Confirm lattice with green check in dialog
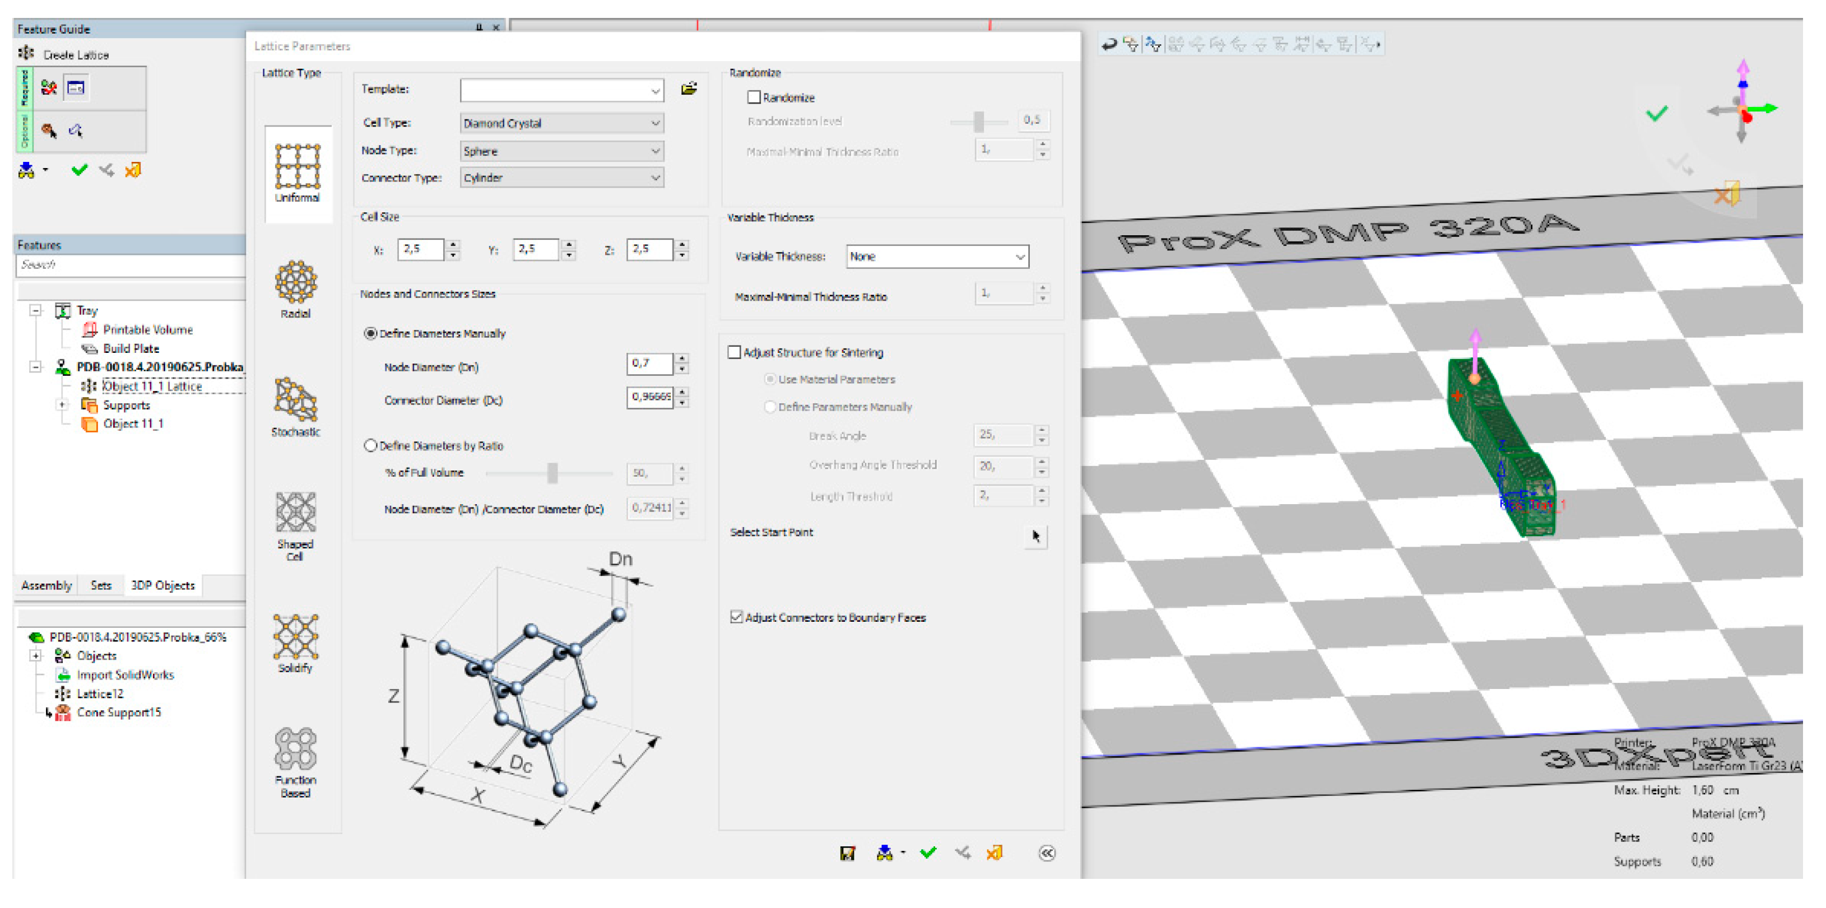Viewport: 1826px width, 908px height. point(928,853)
